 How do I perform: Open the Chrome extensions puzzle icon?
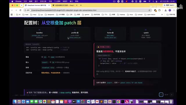tap(160, 10)
